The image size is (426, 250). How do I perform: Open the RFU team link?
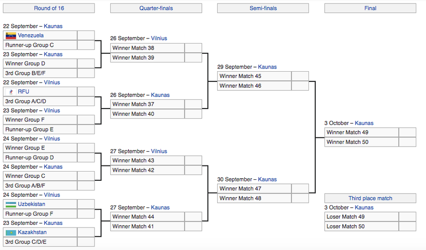(x=24, y=92)
